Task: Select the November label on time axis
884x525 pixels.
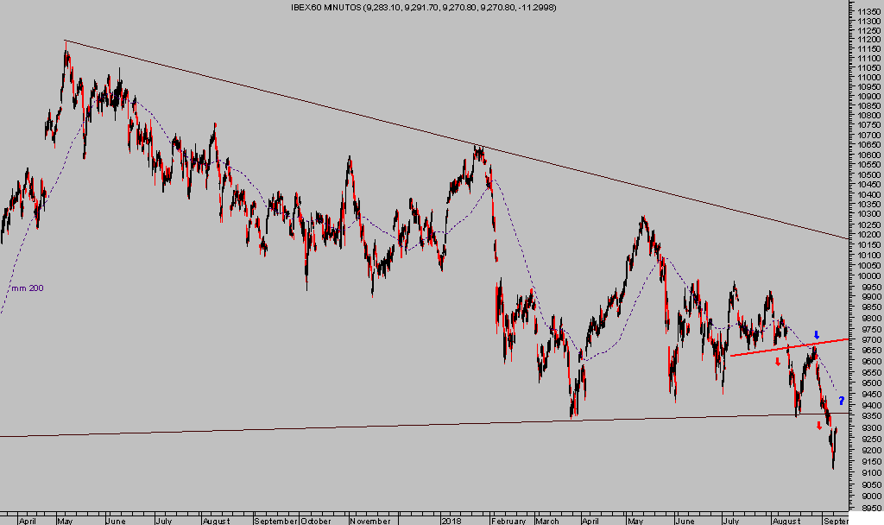Action: tap(370, 521)
